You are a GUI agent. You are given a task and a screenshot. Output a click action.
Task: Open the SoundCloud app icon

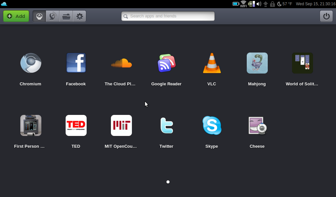pos(121,63)
